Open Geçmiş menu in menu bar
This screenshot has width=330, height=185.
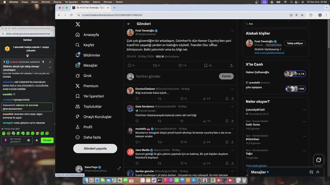coord(57,2)
